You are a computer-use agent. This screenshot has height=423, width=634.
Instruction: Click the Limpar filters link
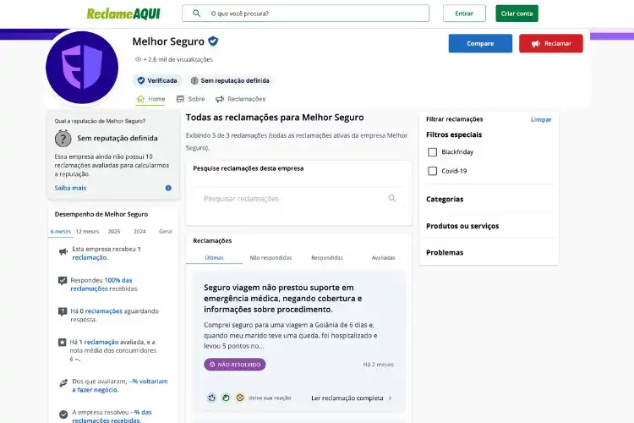click(541, 119)
